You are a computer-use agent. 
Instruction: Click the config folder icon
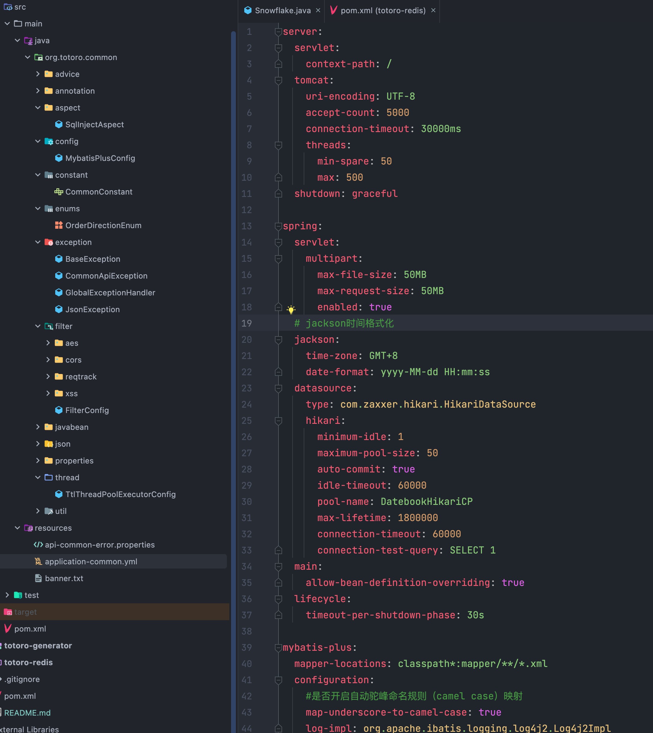tap(49, 141)
